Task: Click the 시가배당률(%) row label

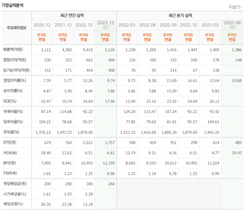Action: coord(15,194)
